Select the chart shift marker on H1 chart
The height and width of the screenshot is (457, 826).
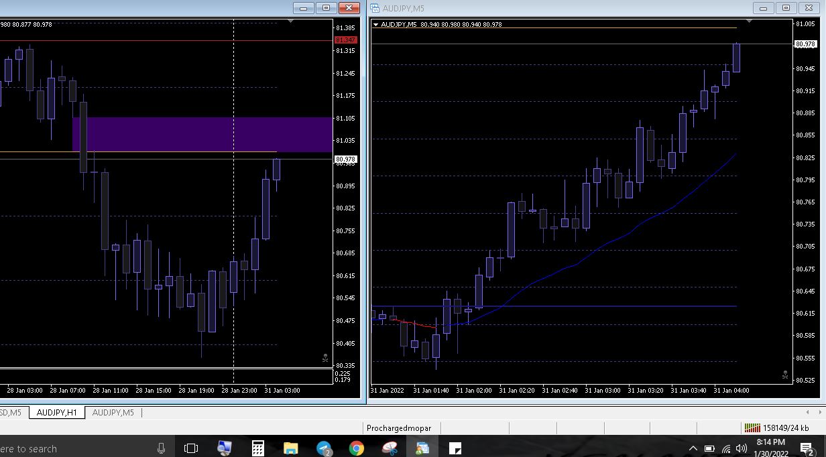290,21
